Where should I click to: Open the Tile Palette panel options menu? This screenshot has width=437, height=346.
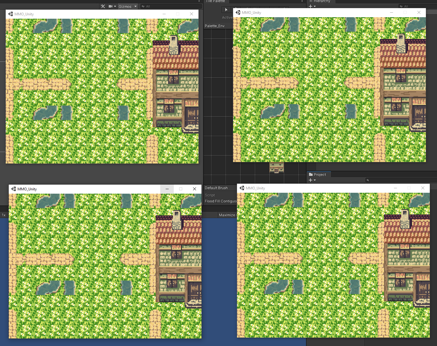(x=302, y=1)
